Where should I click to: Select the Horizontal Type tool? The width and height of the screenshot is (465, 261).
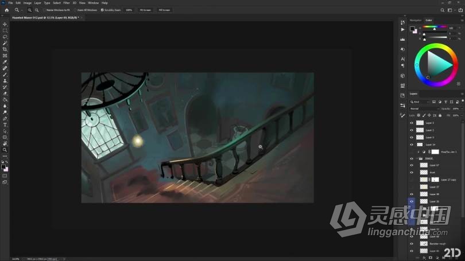[x=5, y=124]
